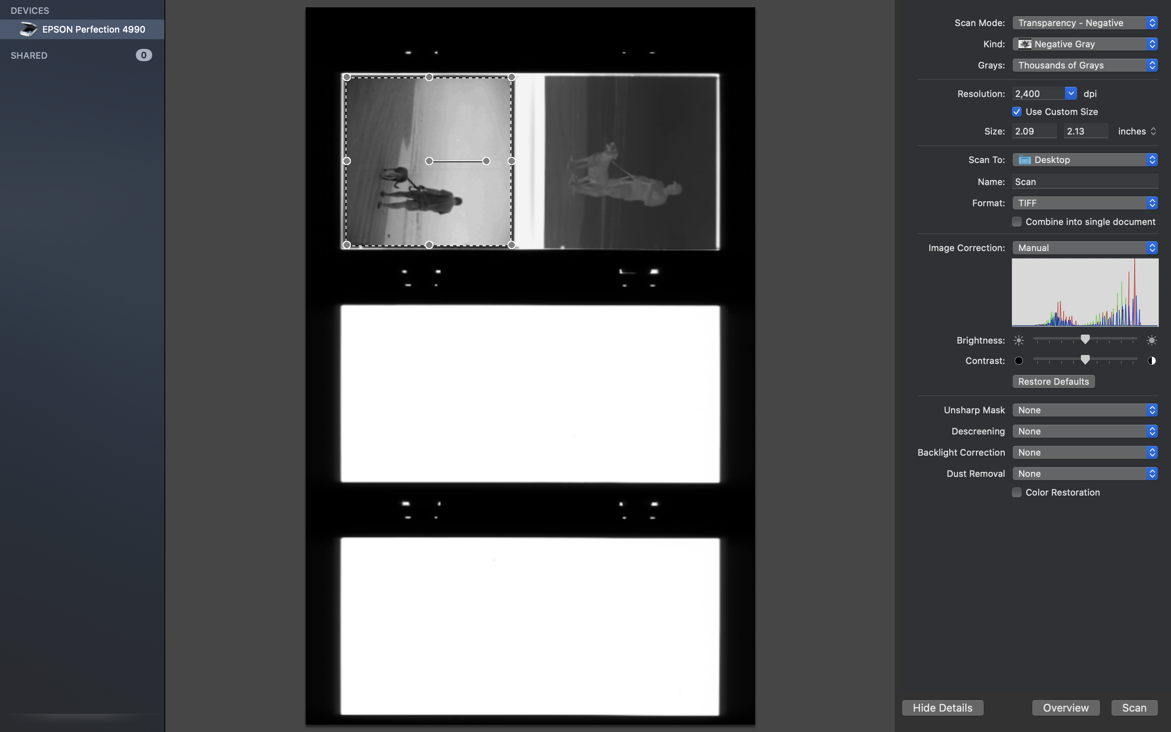Viewport: 1171px width, 732px height.
Task: Click the top-left selection corner handle
Action: pyautogui.click(x=346, y=77)
